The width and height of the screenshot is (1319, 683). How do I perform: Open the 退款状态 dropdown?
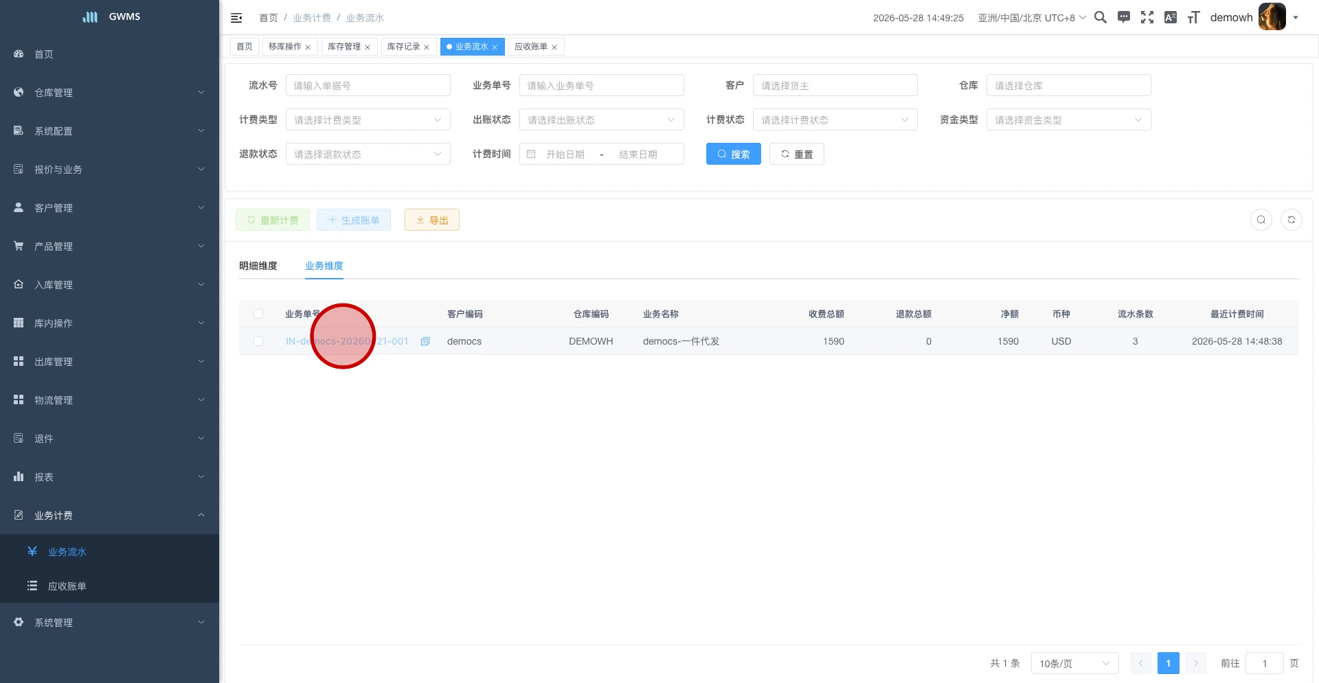(x=368, y=154)
